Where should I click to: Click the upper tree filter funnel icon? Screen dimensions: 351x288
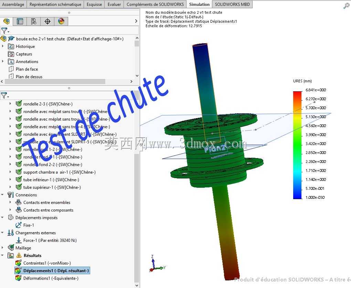[4, 30]
